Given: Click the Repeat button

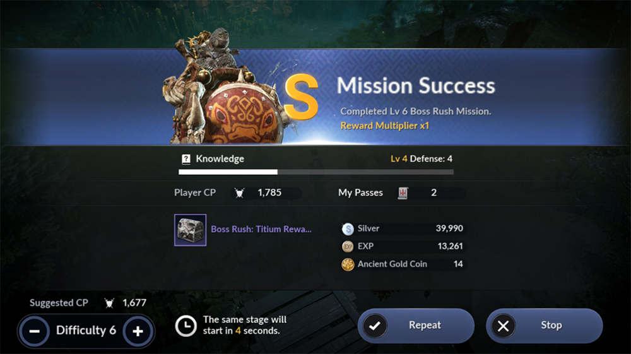Looking at the screenshot, I should tap(416, 326).
